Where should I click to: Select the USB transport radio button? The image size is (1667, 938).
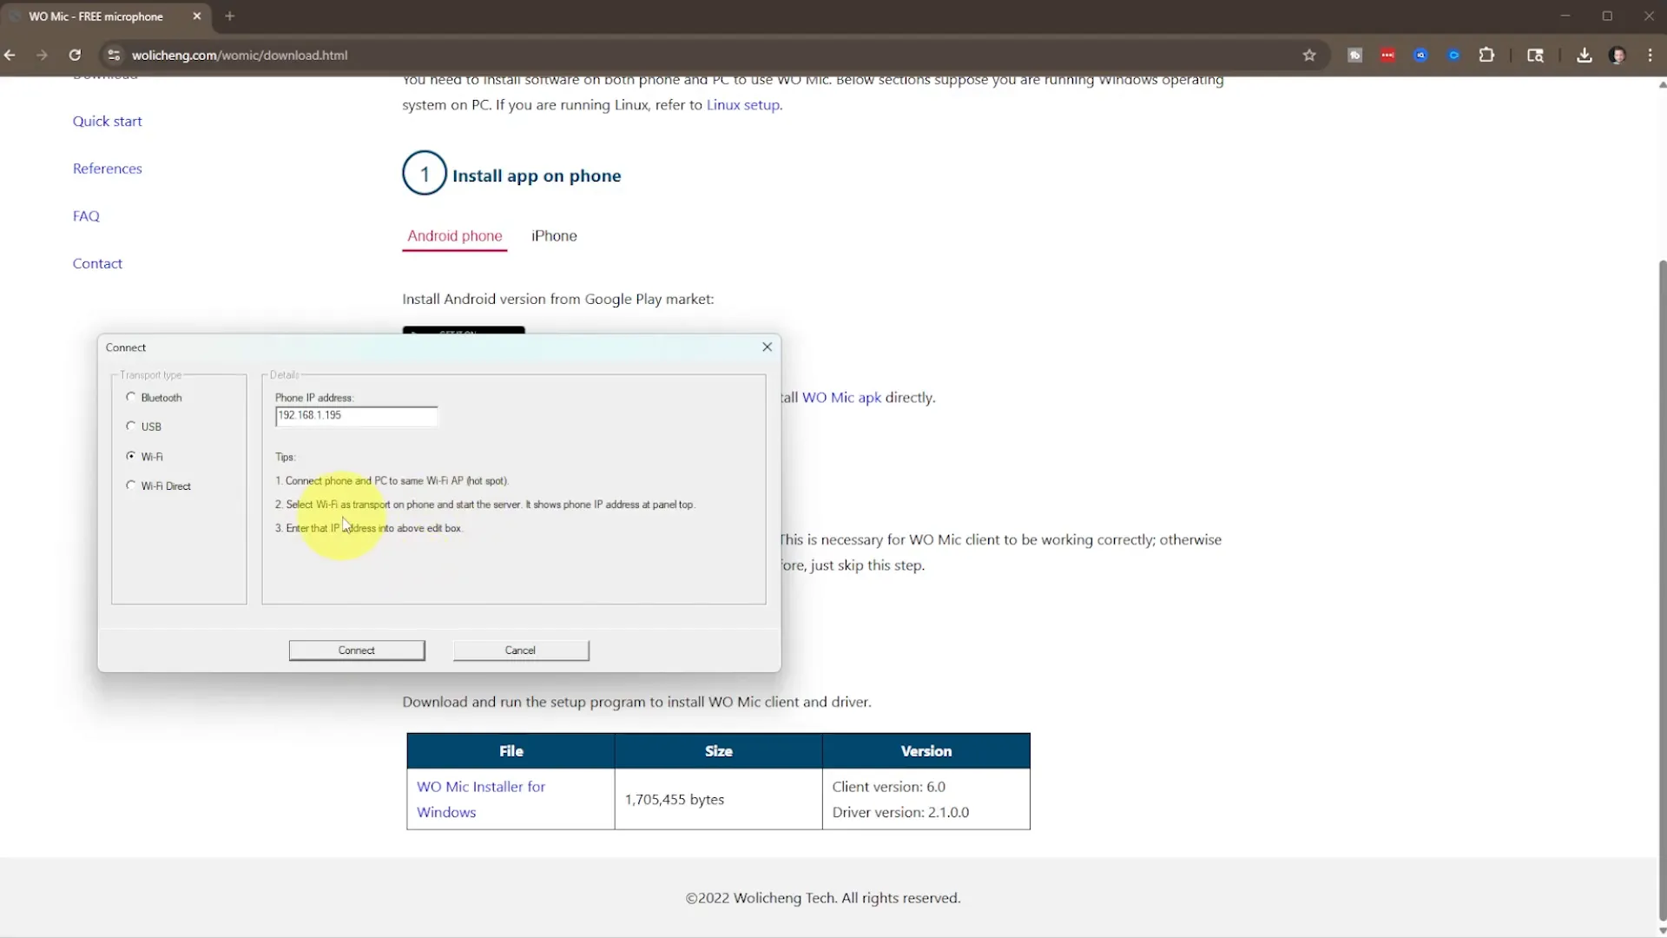pos(131,426)
